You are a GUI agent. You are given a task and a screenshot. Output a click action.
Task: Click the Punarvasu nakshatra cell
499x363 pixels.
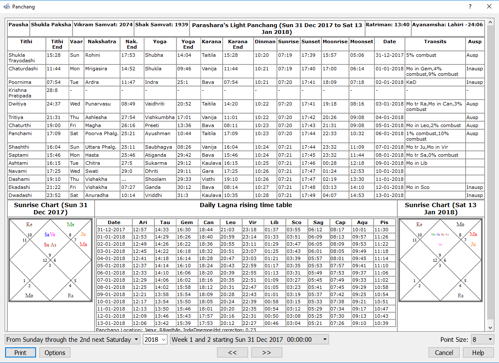[x=102, y=106]
